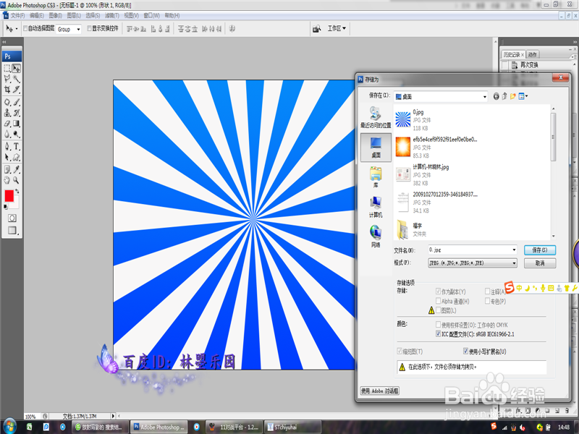The image size is (579, 434).
Task: Create new folder in save dialog
Action: 513,96
